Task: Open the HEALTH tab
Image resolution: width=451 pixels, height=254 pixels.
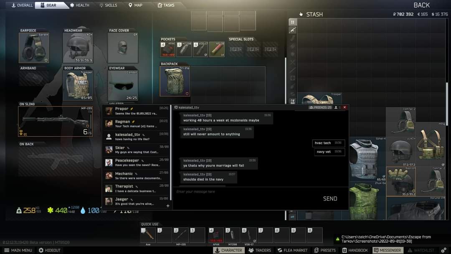Action: point(80,5)
